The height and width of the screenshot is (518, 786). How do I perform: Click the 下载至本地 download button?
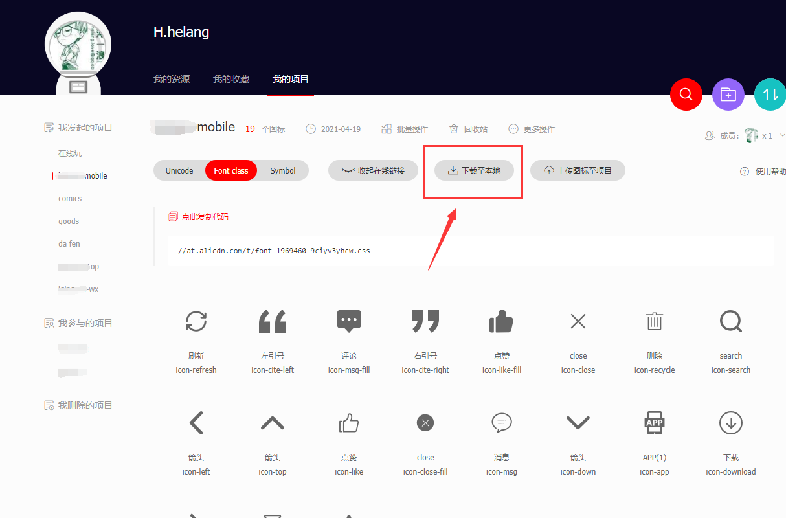[473, 170]
